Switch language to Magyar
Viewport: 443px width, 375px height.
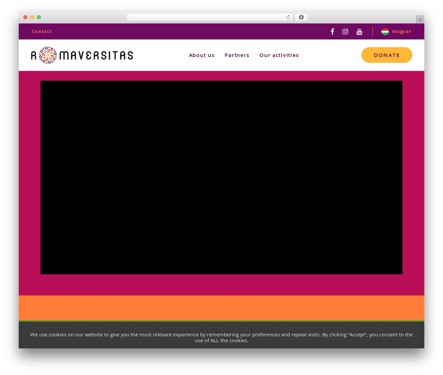(x=401, y=31)
